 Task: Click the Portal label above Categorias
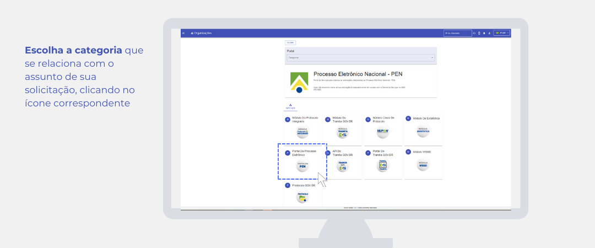[x=291, y=51]
